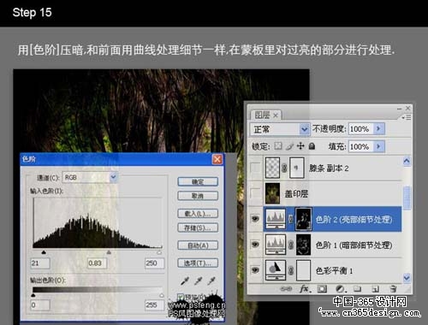Click the lock position move icon

click(x=300, y=146)
